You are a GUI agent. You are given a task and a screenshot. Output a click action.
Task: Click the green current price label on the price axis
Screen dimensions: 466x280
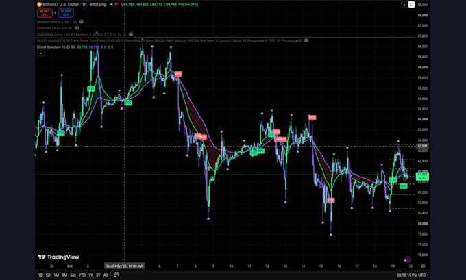(422, 177)
